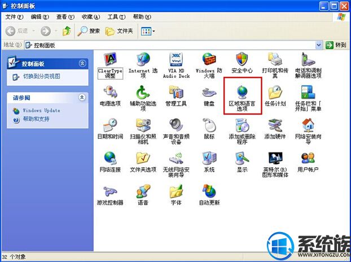351x262 pixels.
Task: Open 管理工具 icon
Action: pos(176,92)
